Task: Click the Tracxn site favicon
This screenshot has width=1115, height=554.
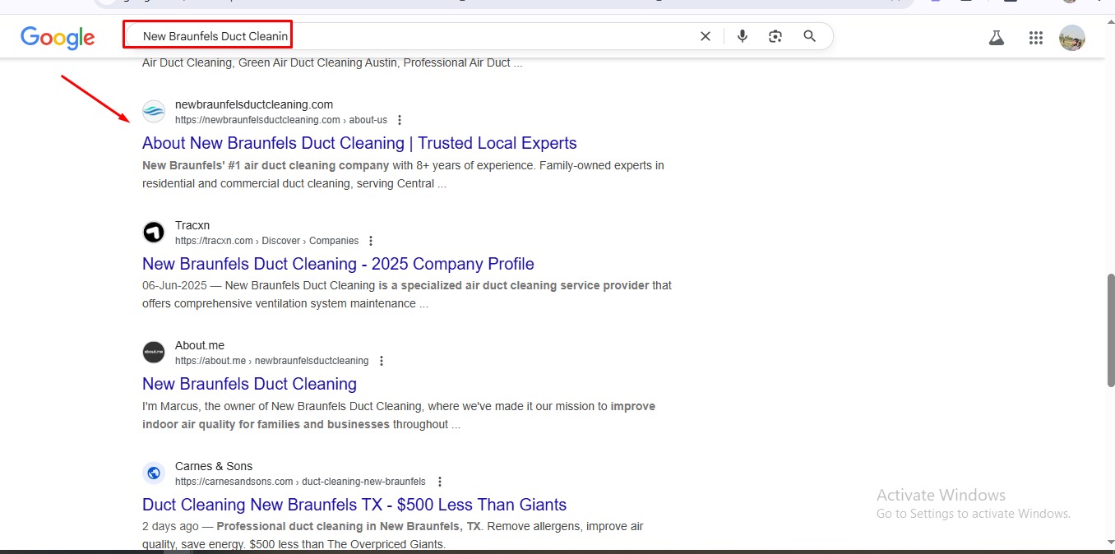Action: pos(154,233)
